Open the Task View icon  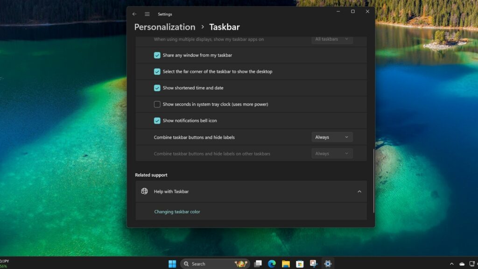pos(257,263)
